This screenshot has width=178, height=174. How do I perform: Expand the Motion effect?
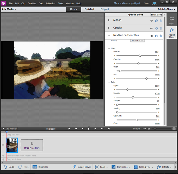[109, 20]
